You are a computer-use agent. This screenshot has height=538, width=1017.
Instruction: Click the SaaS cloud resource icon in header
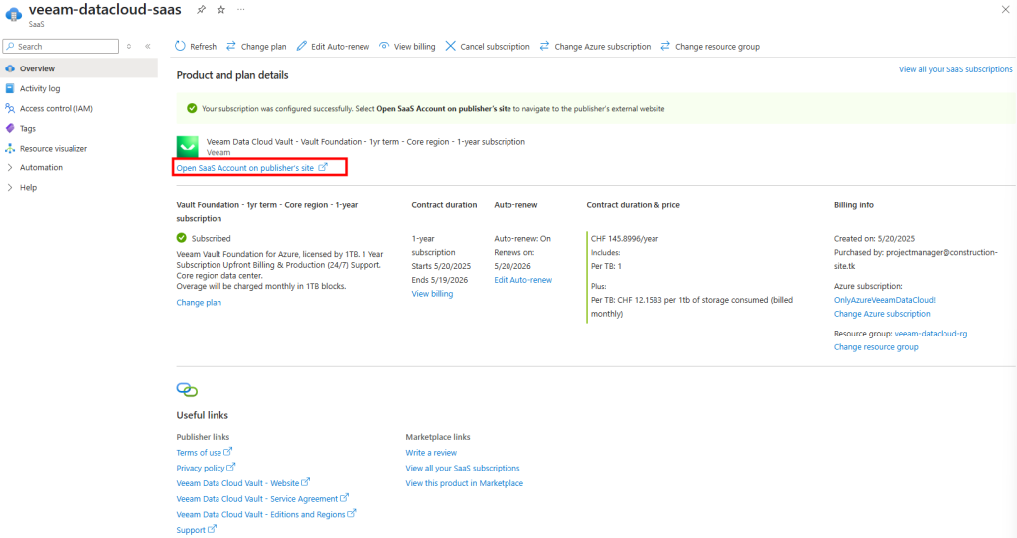(14, 14)
